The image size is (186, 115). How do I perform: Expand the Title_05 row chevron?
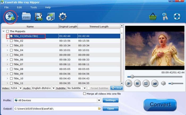pos(7,55)
